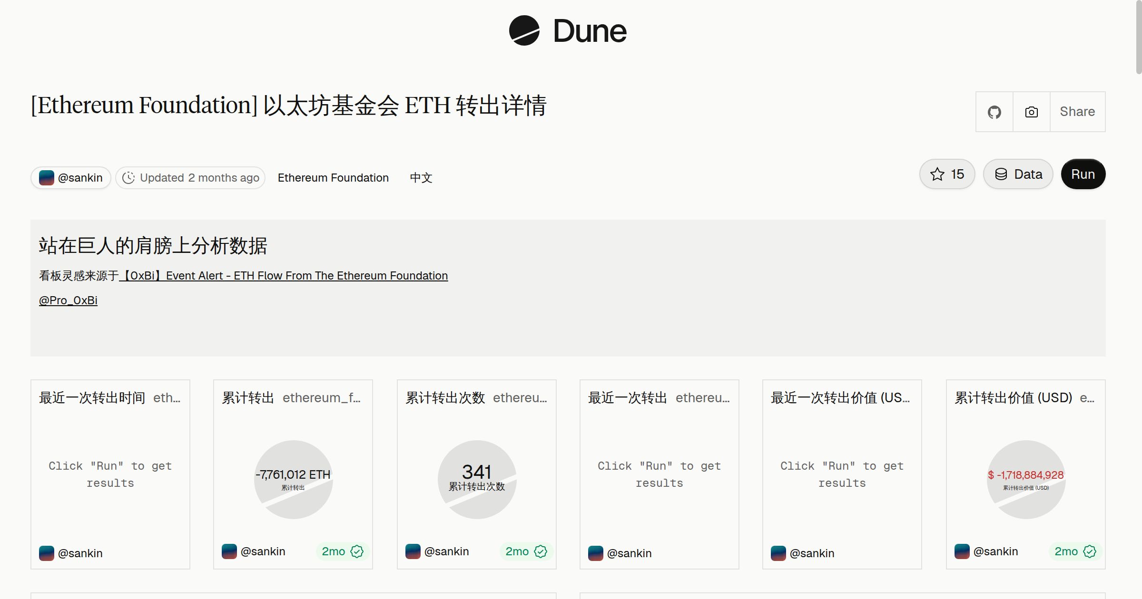The image size is (1142, 599).
Task: Open the Data button
Action: [x=1018, y=174]
